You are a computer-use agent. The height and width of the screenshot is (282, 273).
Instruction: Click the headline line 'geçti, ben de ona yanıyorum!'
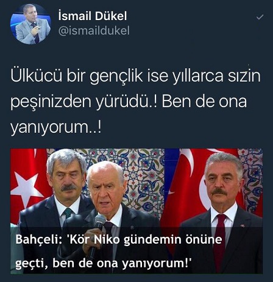pyautogui.click(x=104, y=264)
